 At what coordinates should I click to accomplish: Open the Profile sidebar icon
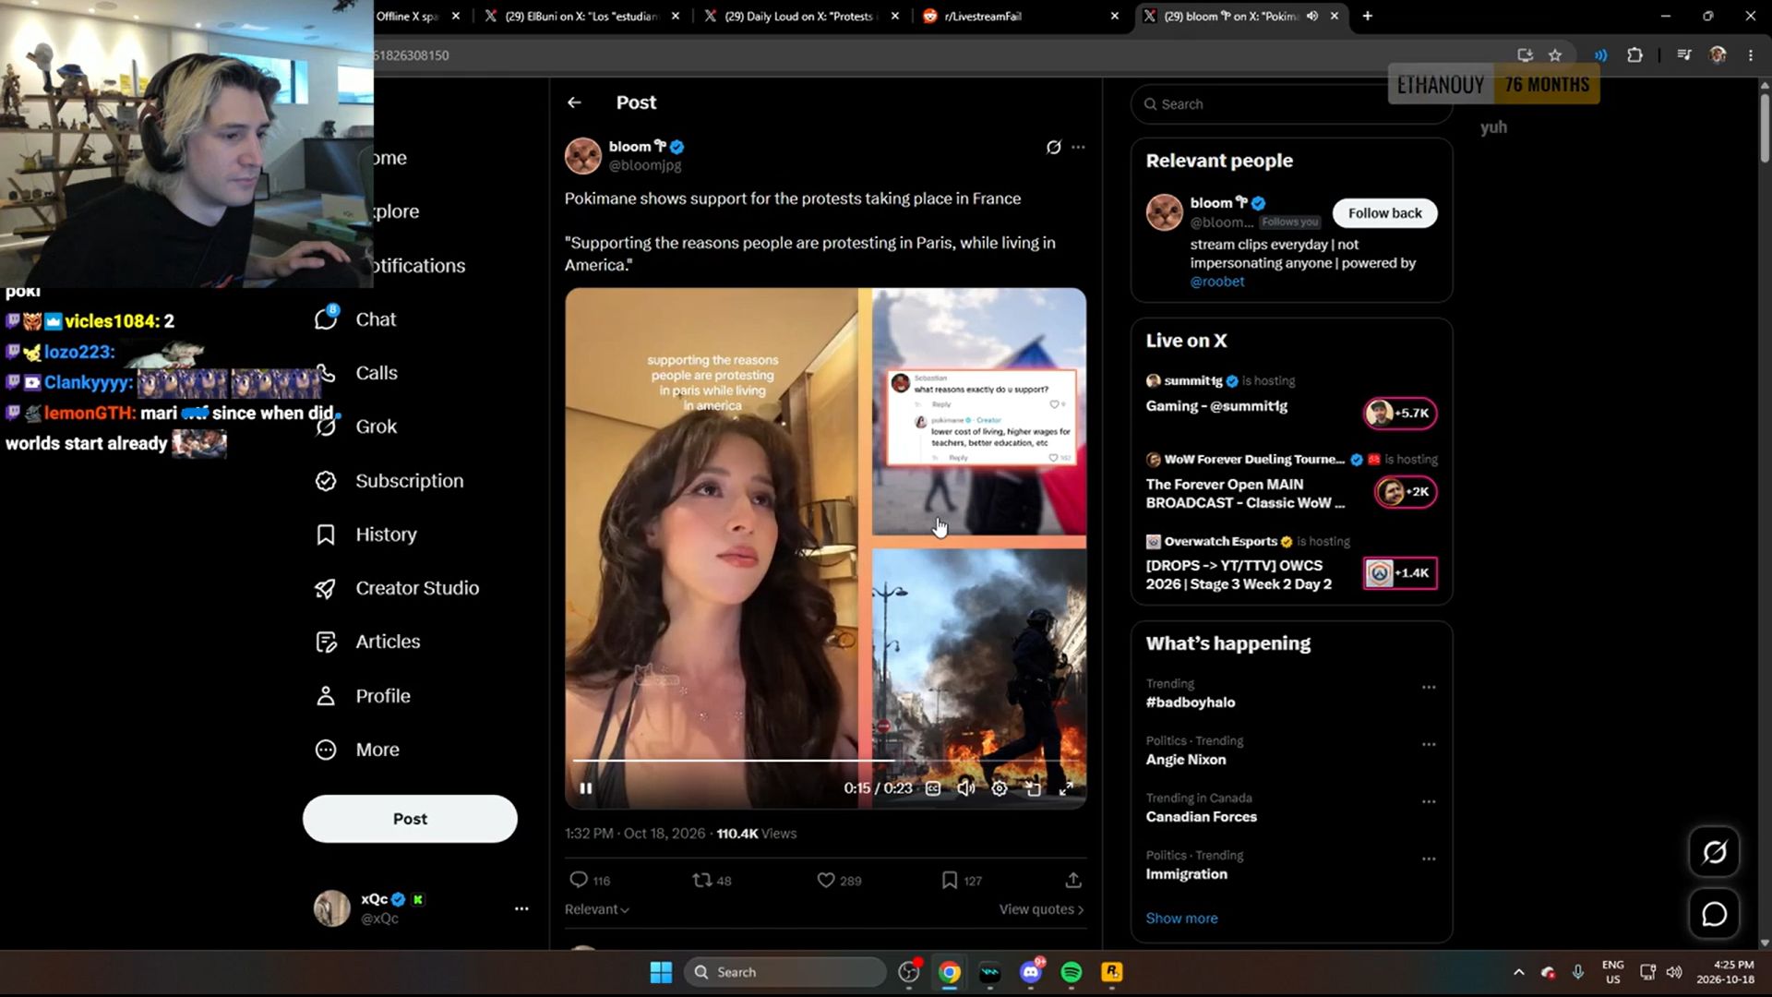pos(326,696)
